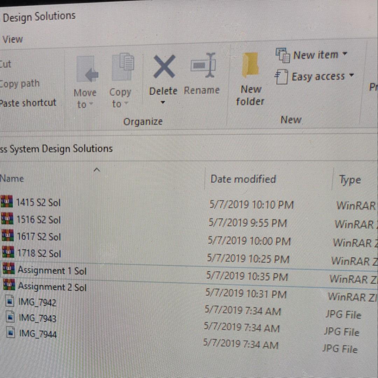Image resolution: width=378 pixels, height=378 pixels.
Task: Select the IMG_7942 file icon
Action: click(x=11, y=301)
